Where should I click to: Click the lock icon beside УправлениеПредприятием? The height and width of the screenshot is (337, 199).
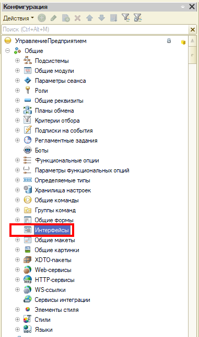pyautogui.click(x=169, y=41)
